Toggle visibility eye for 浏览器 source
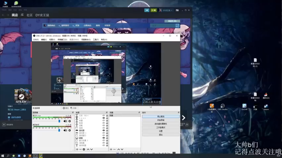This screenshot has width=282, height=158. pos(104,143)
